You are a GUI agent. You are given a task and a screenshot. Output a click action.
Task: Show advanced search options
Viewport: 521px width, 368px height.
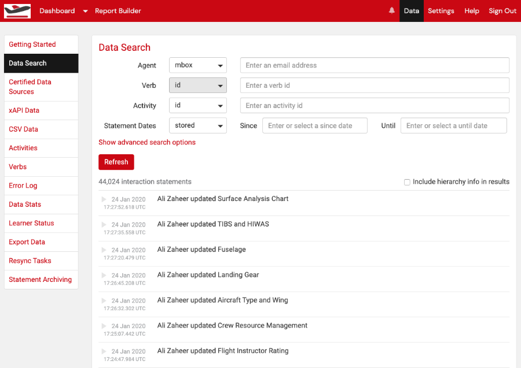147,142
